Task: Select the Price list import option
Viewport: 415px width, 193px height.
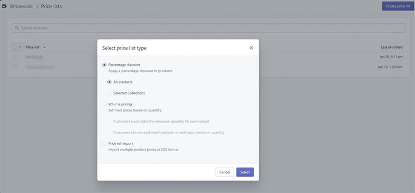Action: (x=105, y=144)
